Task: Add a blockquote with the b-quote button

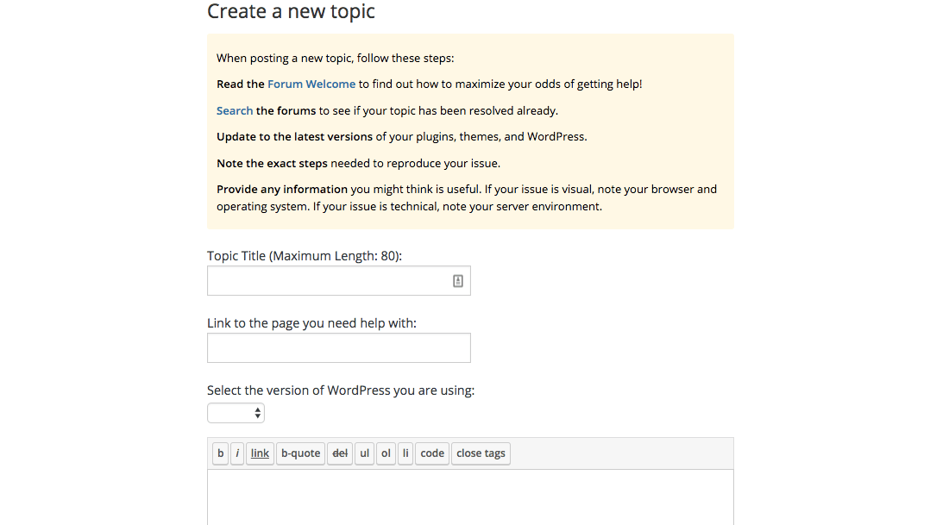Action: (x=300, y=453)
